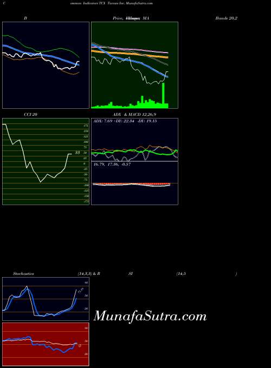Click the 'ADX: 7.69 +DY: 22.34 -DY: 19.15' readout
This screenshot has height=368, width=271.
coord(125,121)
